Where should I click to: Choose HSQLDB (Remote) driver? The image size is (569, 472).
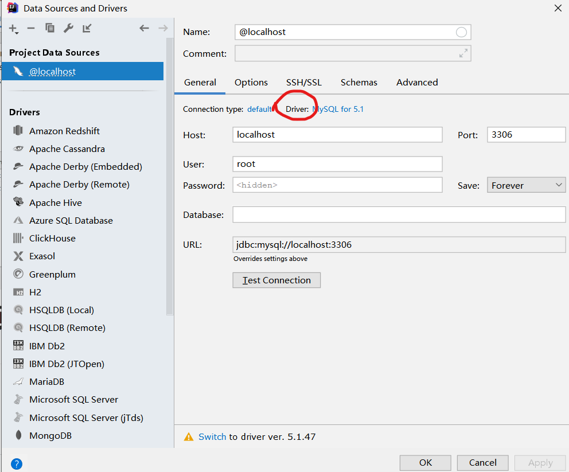point(67,327)
